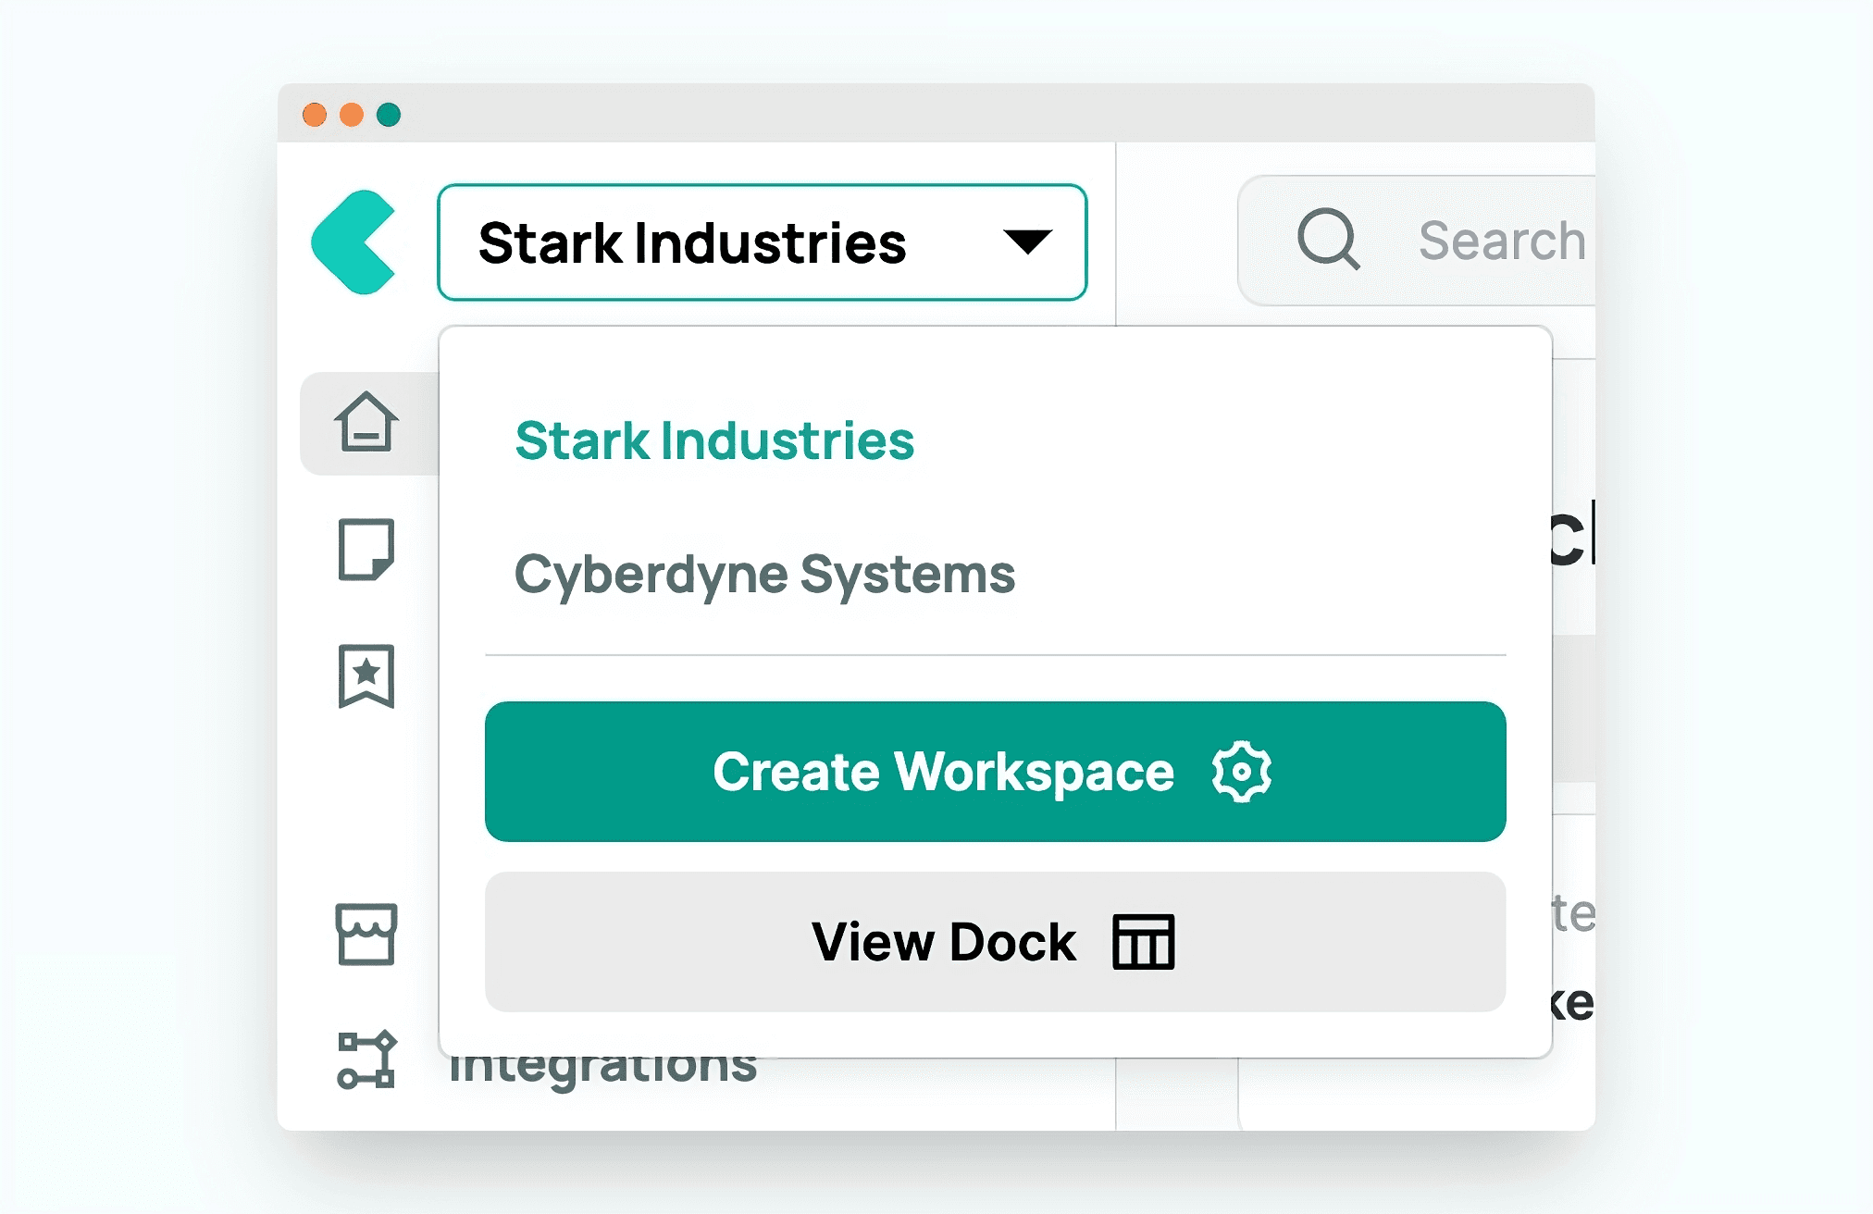Click the teal maximize window dot
This screenshot has width=1873, height=1214.
click(389, 115)
